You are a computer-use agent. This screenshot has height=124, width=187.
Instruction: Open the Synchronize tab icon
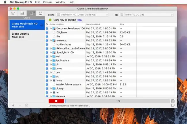pos(41,13)
